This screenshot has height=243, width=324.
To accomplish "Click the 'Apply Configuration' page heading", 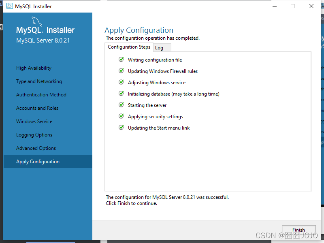I will [139, 30].
